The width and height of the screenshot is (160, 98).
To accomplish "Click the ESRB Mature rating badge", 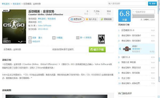I will tap(101, 39).
